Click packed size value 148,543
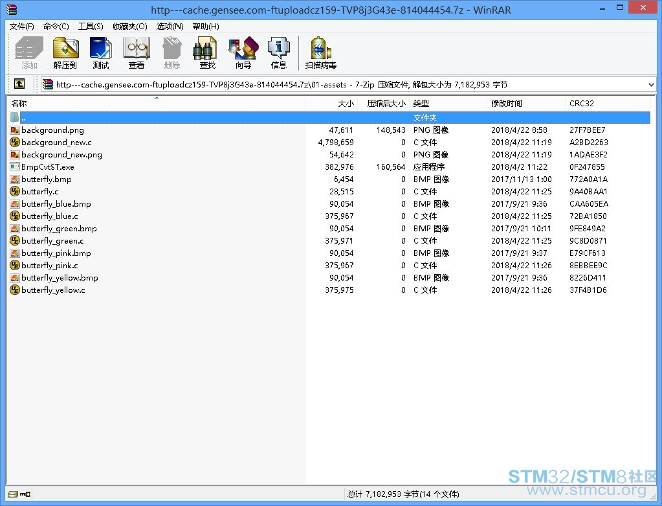 point(390,130)
